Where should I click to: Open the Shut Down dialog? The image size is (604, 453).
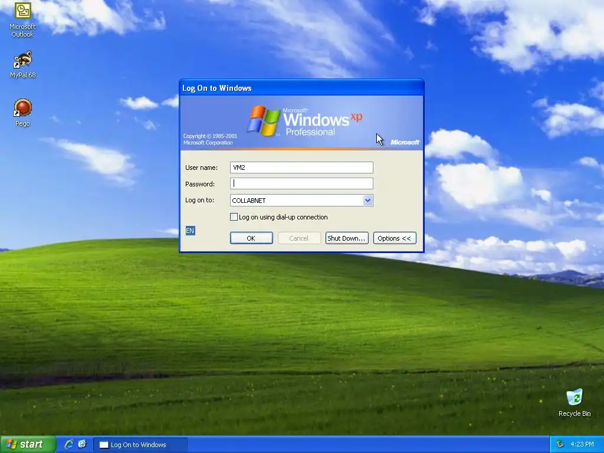tap(347, 238)
